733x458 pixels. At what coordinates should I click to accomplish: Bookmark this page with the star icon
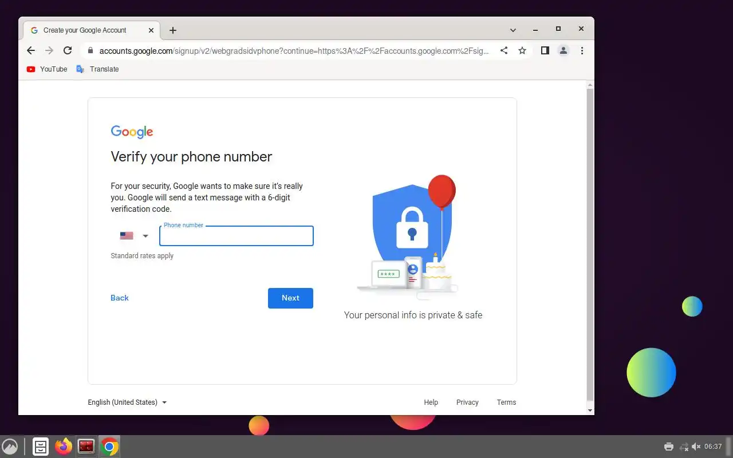[522, 50]
